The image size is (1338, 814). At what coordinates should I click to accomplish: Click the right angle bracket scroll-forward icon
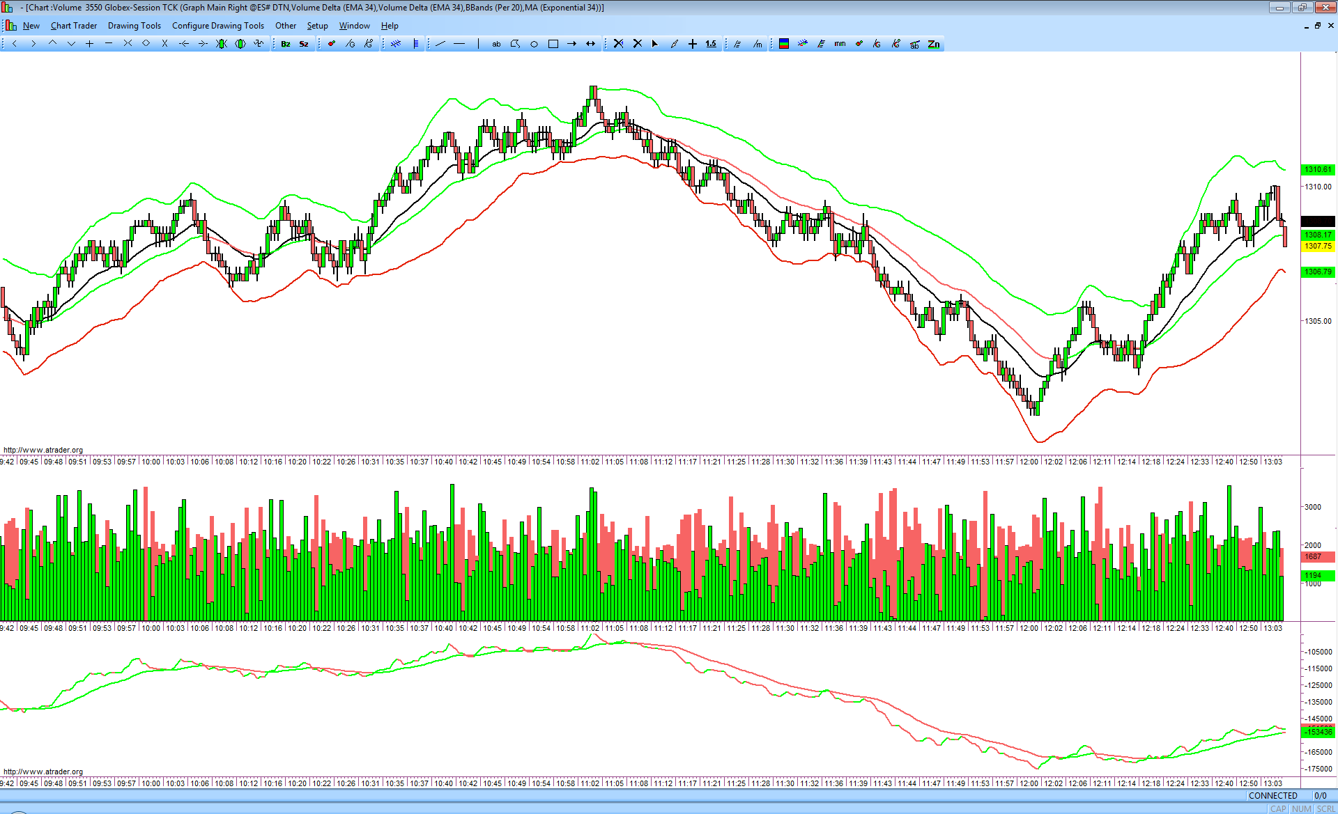33,44
